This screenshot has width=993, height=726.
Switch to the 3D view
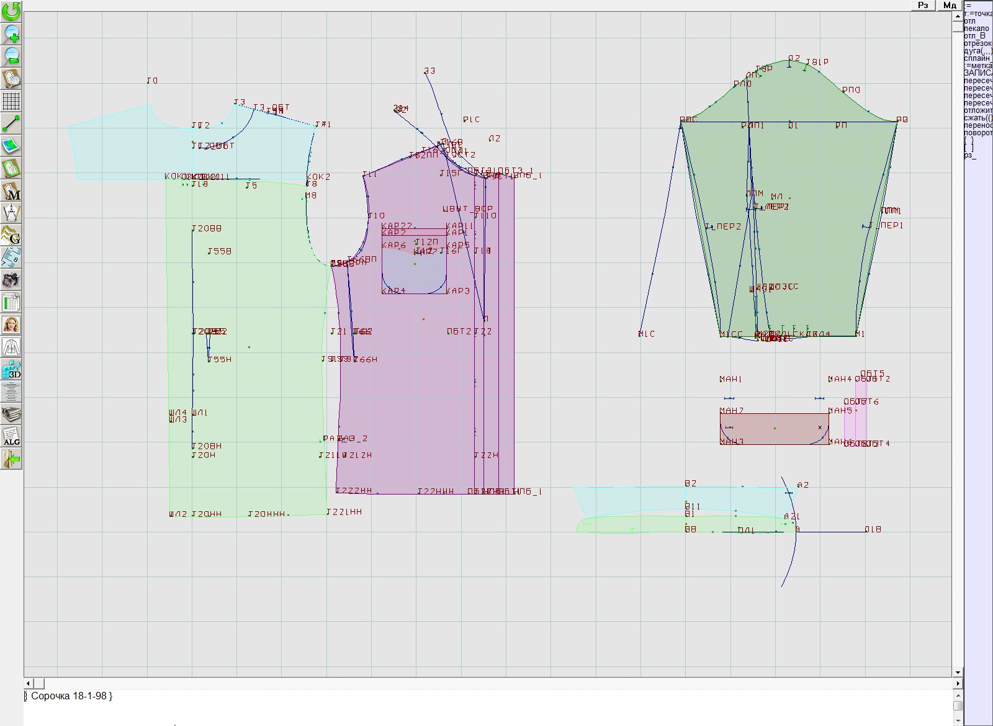click(x=11, y=370)
